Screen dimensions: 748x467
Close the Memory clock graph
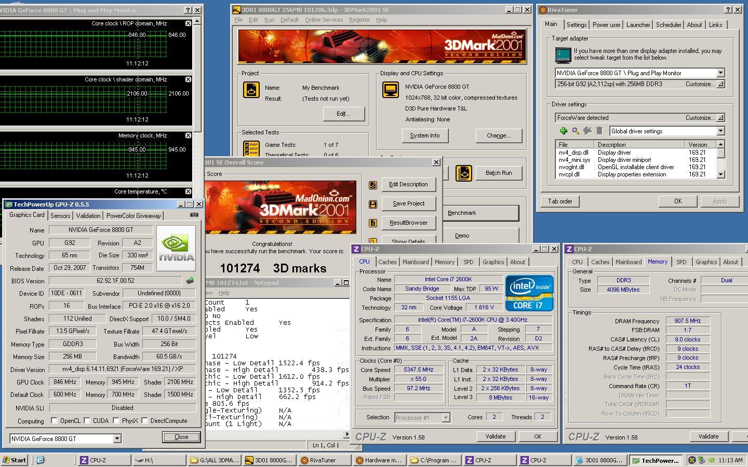coord(188,135)
